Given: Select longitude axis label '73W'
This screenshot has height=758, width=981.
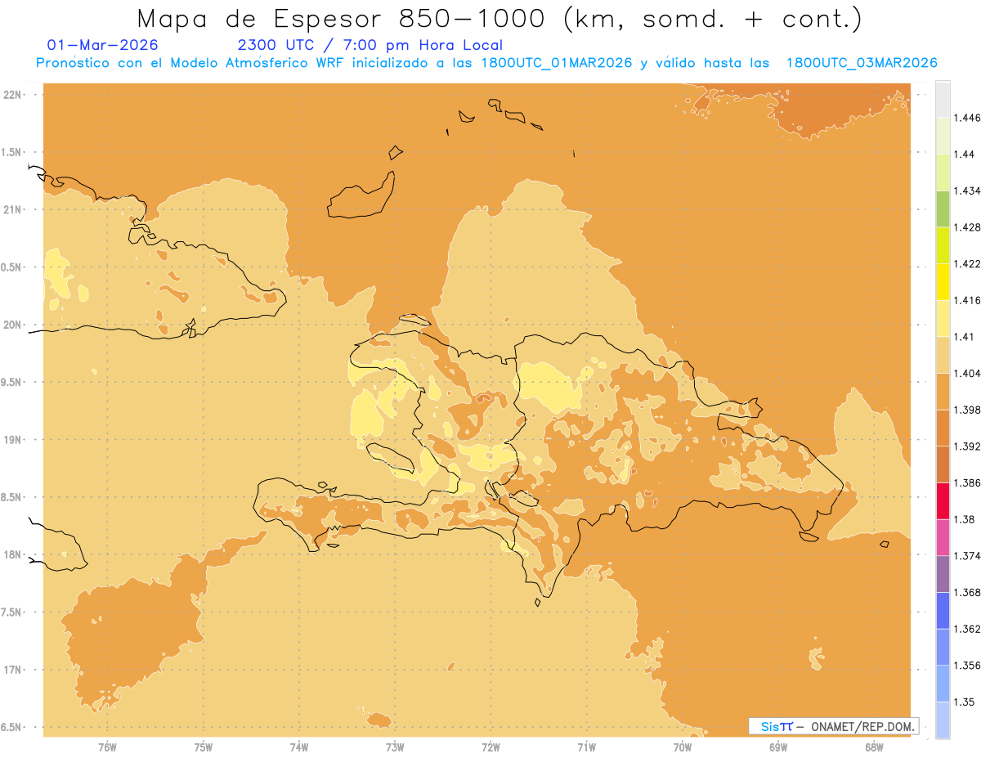Looking at the screenshot, I should point(395,747).
